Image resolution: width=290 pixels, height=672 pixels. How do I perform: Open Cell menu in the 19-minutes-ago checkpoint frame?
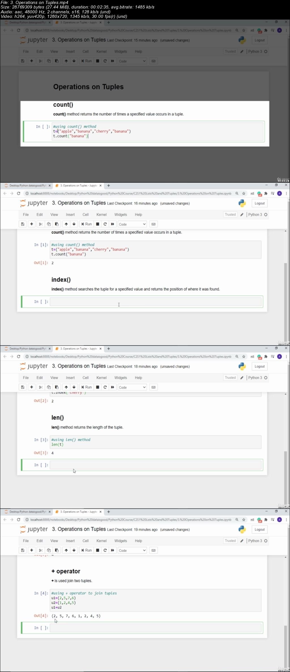coord(86,541)
